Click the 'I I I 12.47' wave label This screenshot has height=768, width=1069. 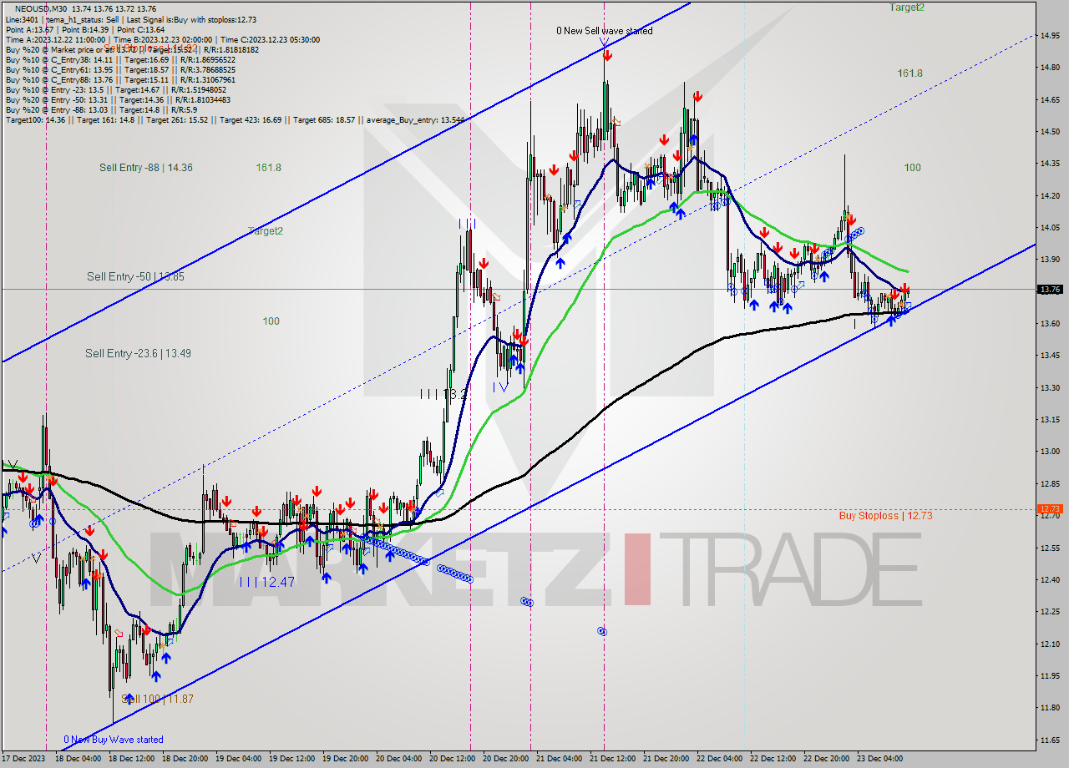266,582
